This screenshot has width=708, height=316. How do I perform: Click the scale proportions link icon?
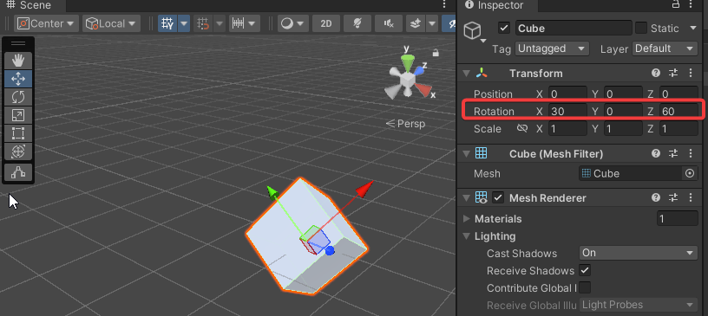pyautogui.click(x=522, y=128)
